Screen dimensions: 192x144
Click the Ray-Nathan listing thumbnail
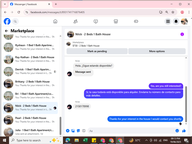pyautogui.click(x=8, y=59)
